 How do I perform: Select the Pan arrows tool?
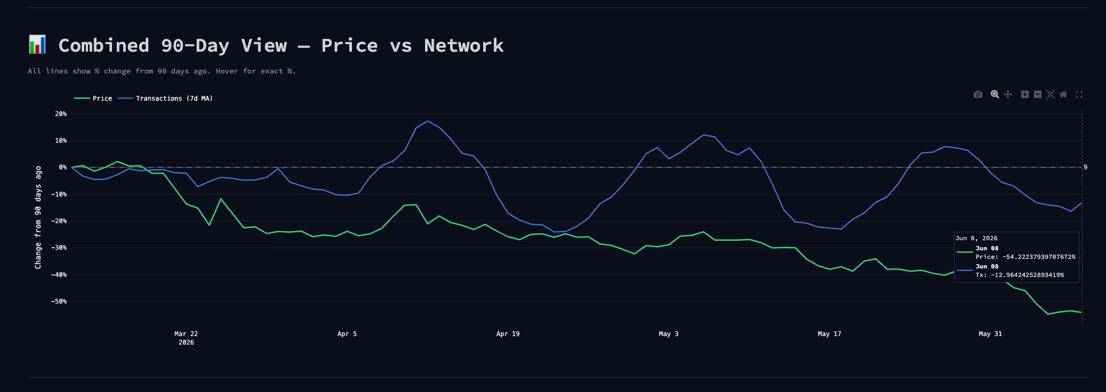pyautogui.click(x=1007, y=94)
